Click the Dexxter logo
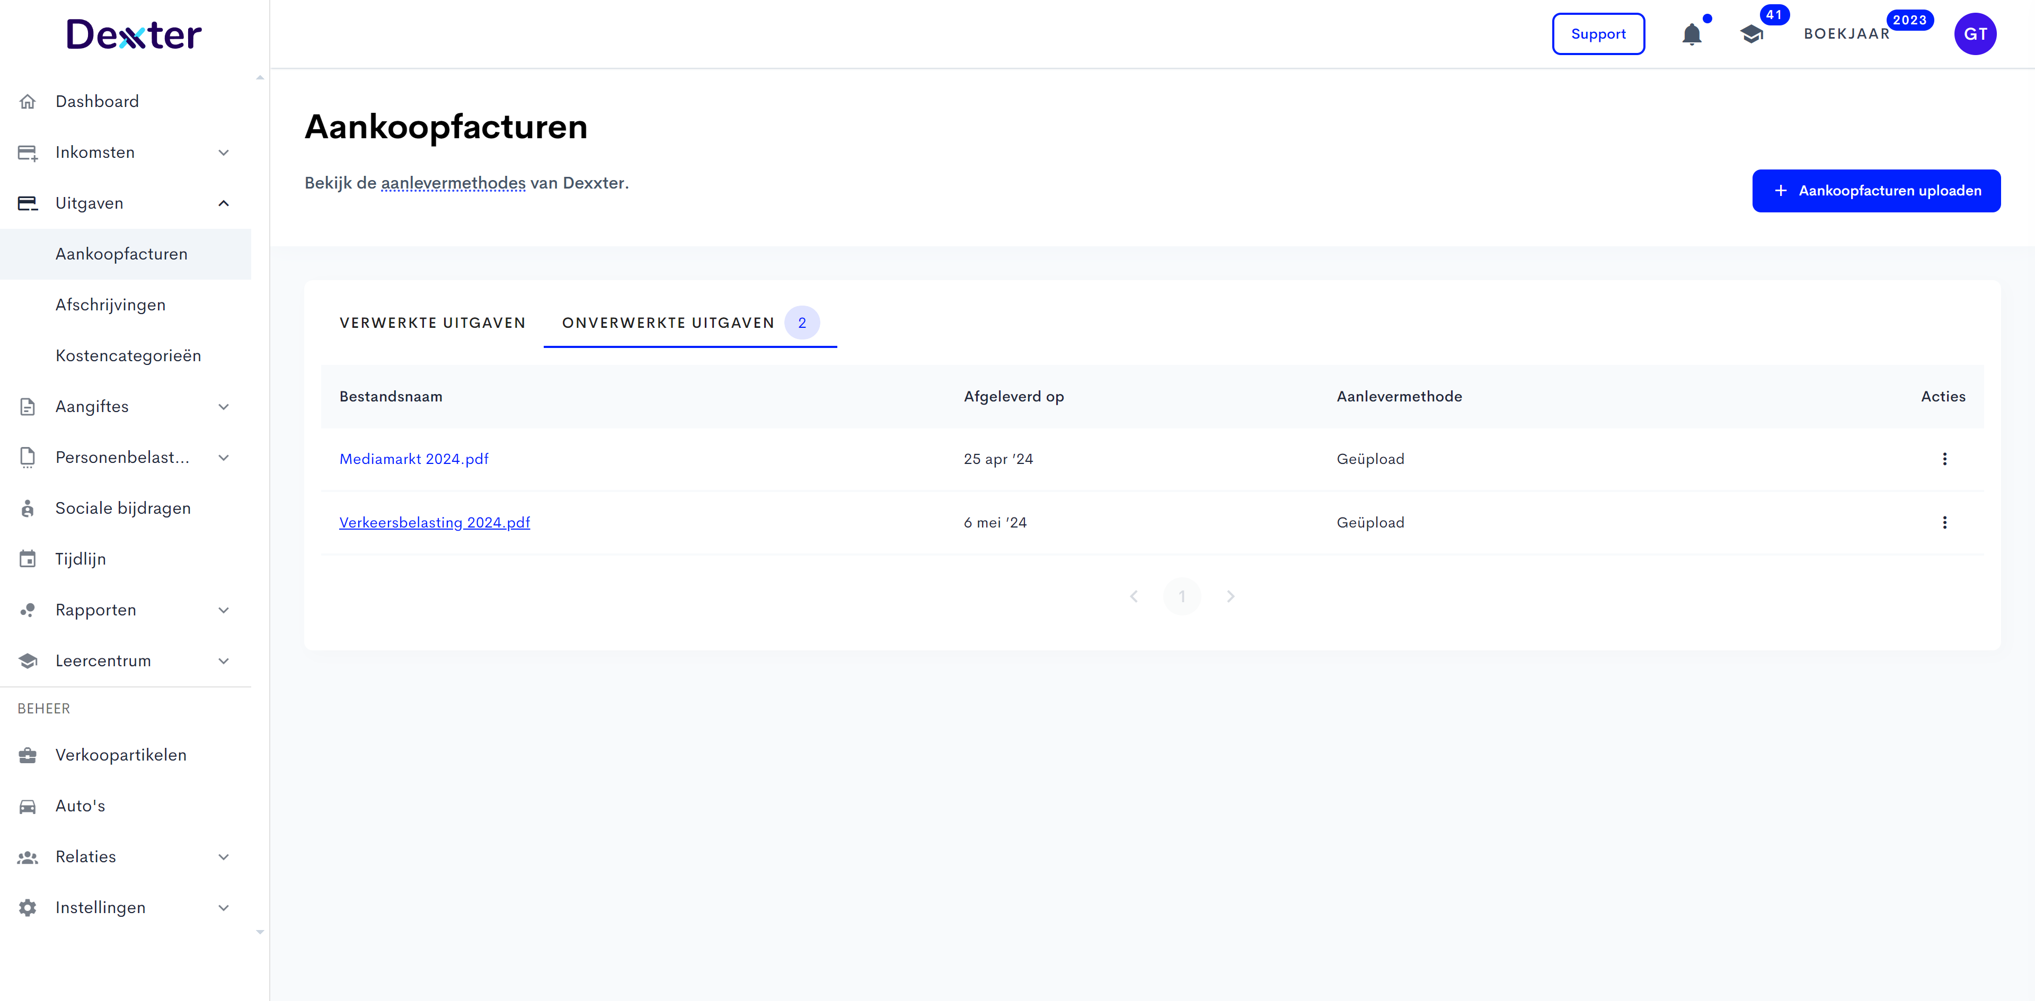This screenshot has width=2035, height=1001. [134, 34]
